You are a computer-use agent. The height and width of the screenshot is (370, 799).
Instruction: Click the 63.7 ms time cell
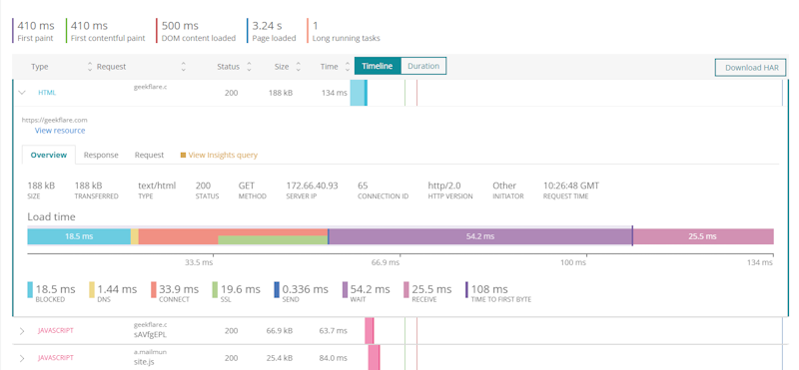pos(334,331)
